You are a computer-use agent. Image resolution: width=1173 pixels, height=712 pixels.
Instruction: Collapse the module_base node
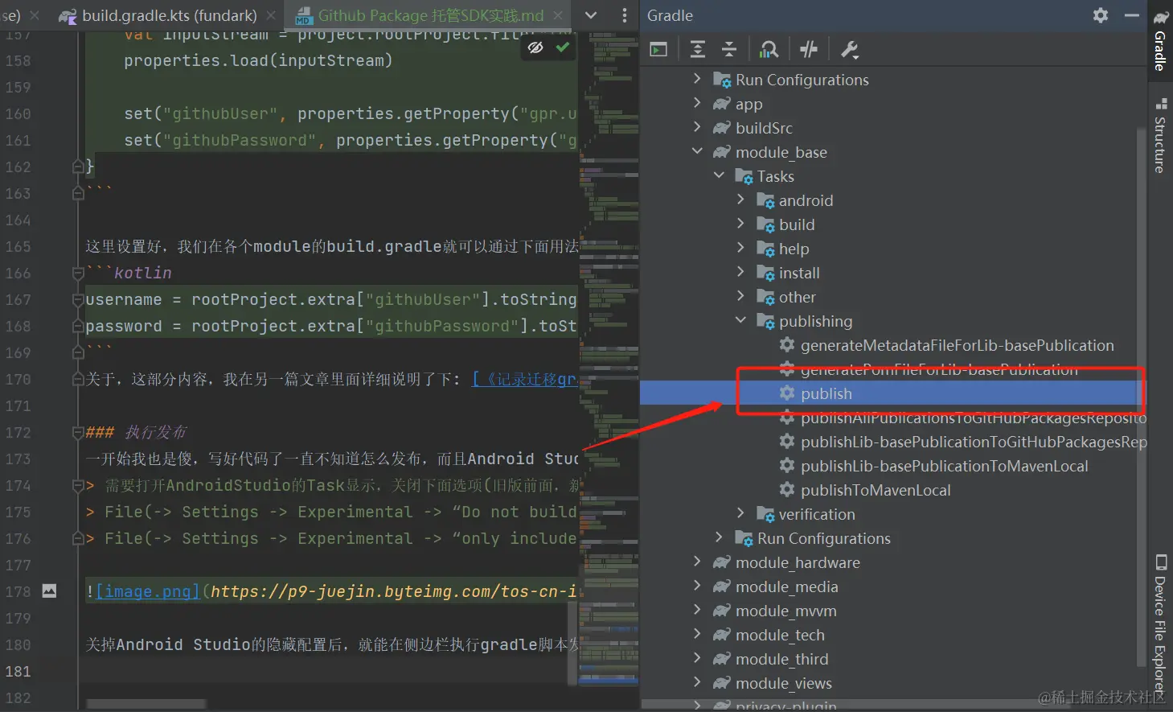point(697,151)
